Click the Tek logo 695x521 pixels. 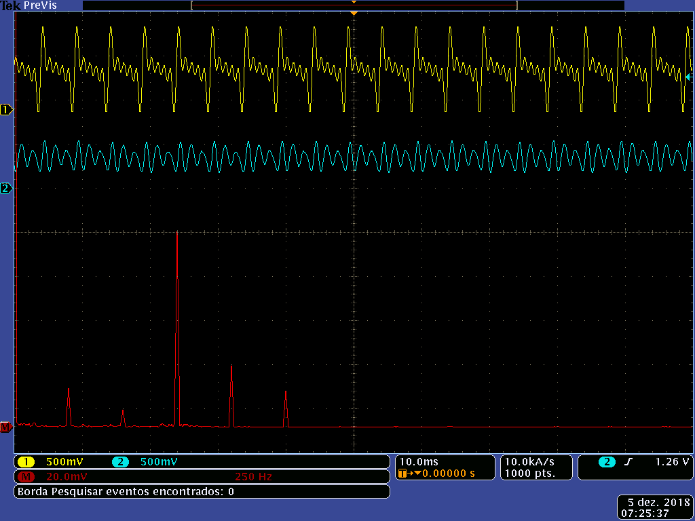coord(10,5)
